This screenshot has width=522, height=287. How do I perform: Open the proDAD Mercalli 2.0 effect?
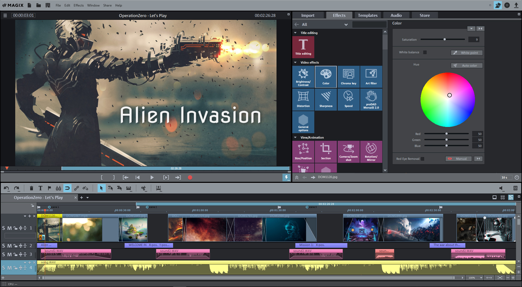coord(371,99)
